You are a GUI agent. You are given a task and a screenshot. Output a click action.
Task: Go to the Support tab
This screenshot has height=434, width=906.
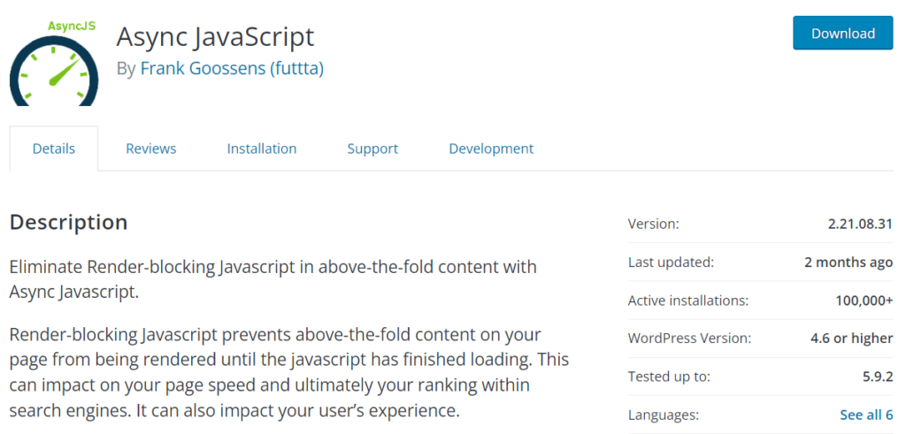372,148
